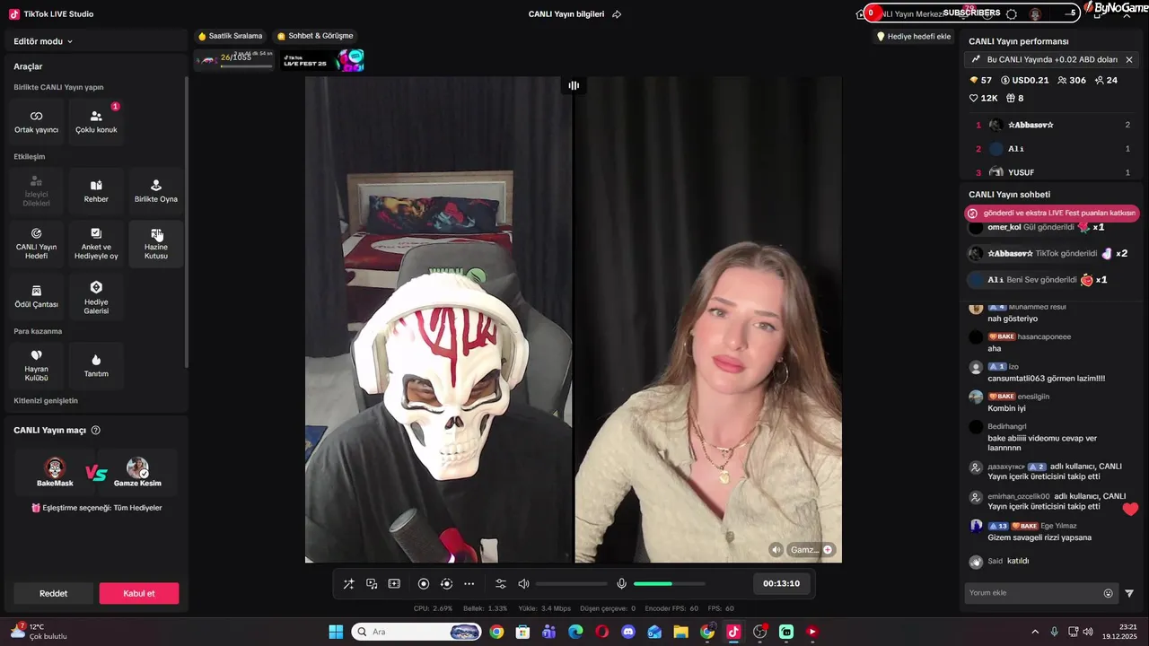This screenshot has height=646, width=1149.
Task: Open Anket ve Hediyeyle oy
Action: pos(96,244)
